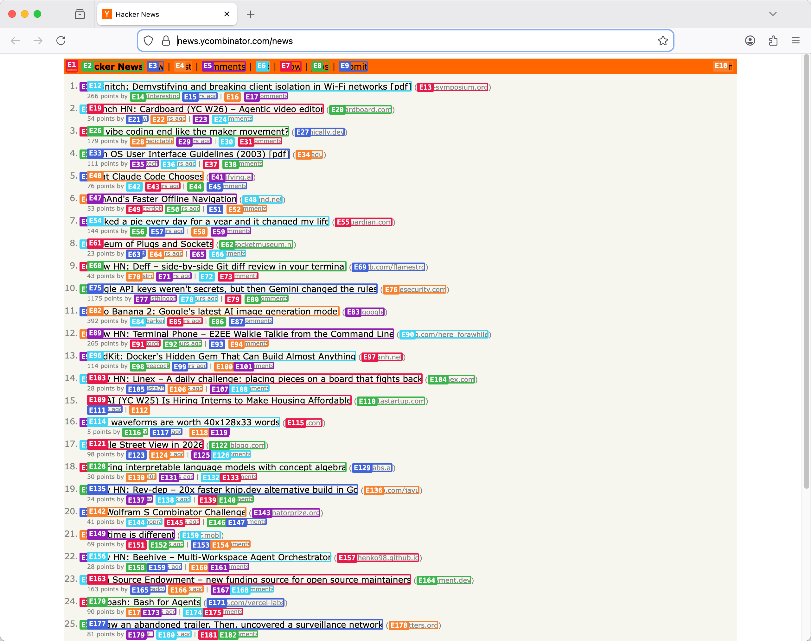Click the Y Combinator logo in header
This screenshot has width=811, height=641.
72,66
